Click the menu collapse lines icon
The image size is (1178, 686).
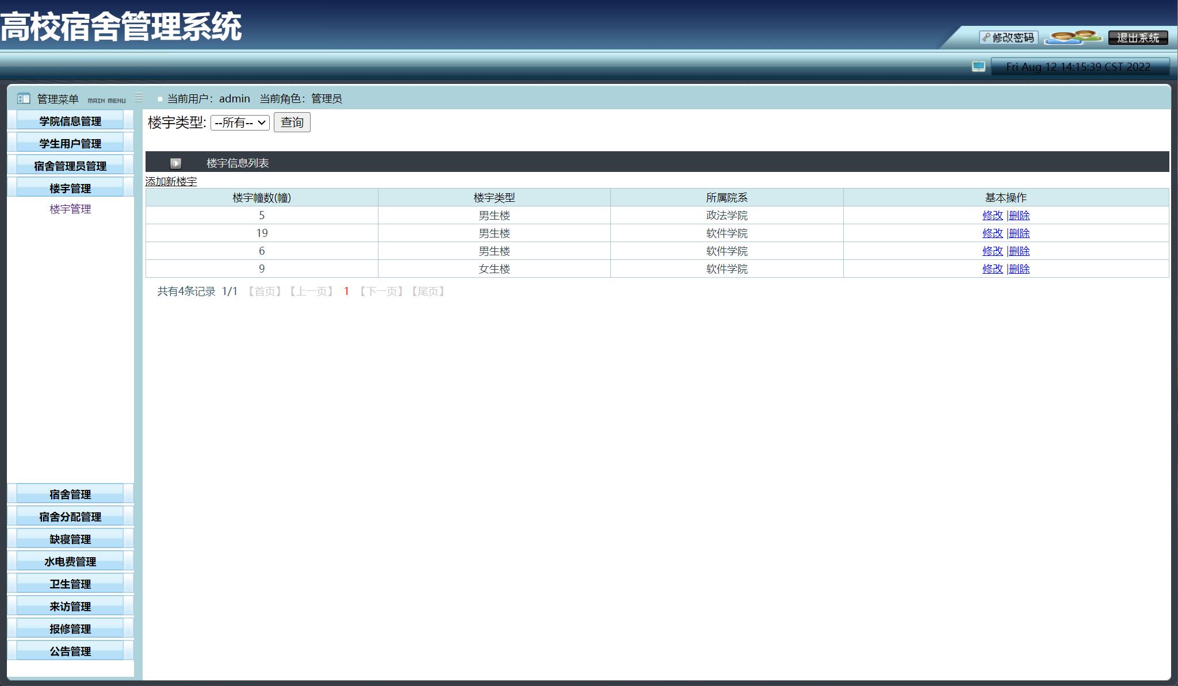[x=139, y=98]
